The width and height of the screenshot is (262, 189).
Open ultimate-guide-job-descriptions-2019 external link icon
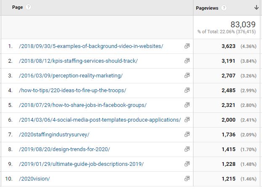(187, 164)
